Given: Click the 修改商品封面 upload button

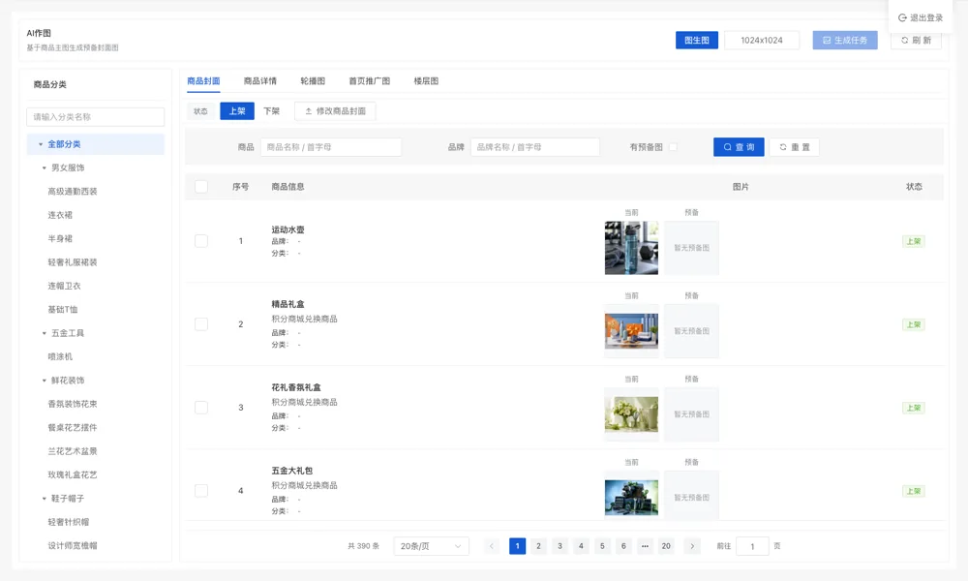Looking at the screenshot, I should point(335,111).
